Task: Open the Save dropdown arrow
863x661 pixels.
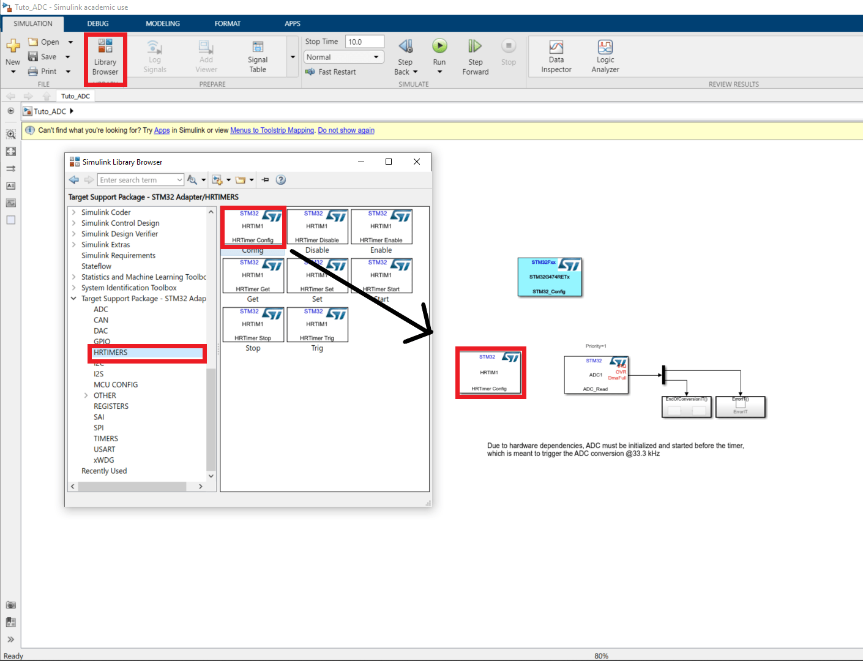Action: tap(68, 57)
